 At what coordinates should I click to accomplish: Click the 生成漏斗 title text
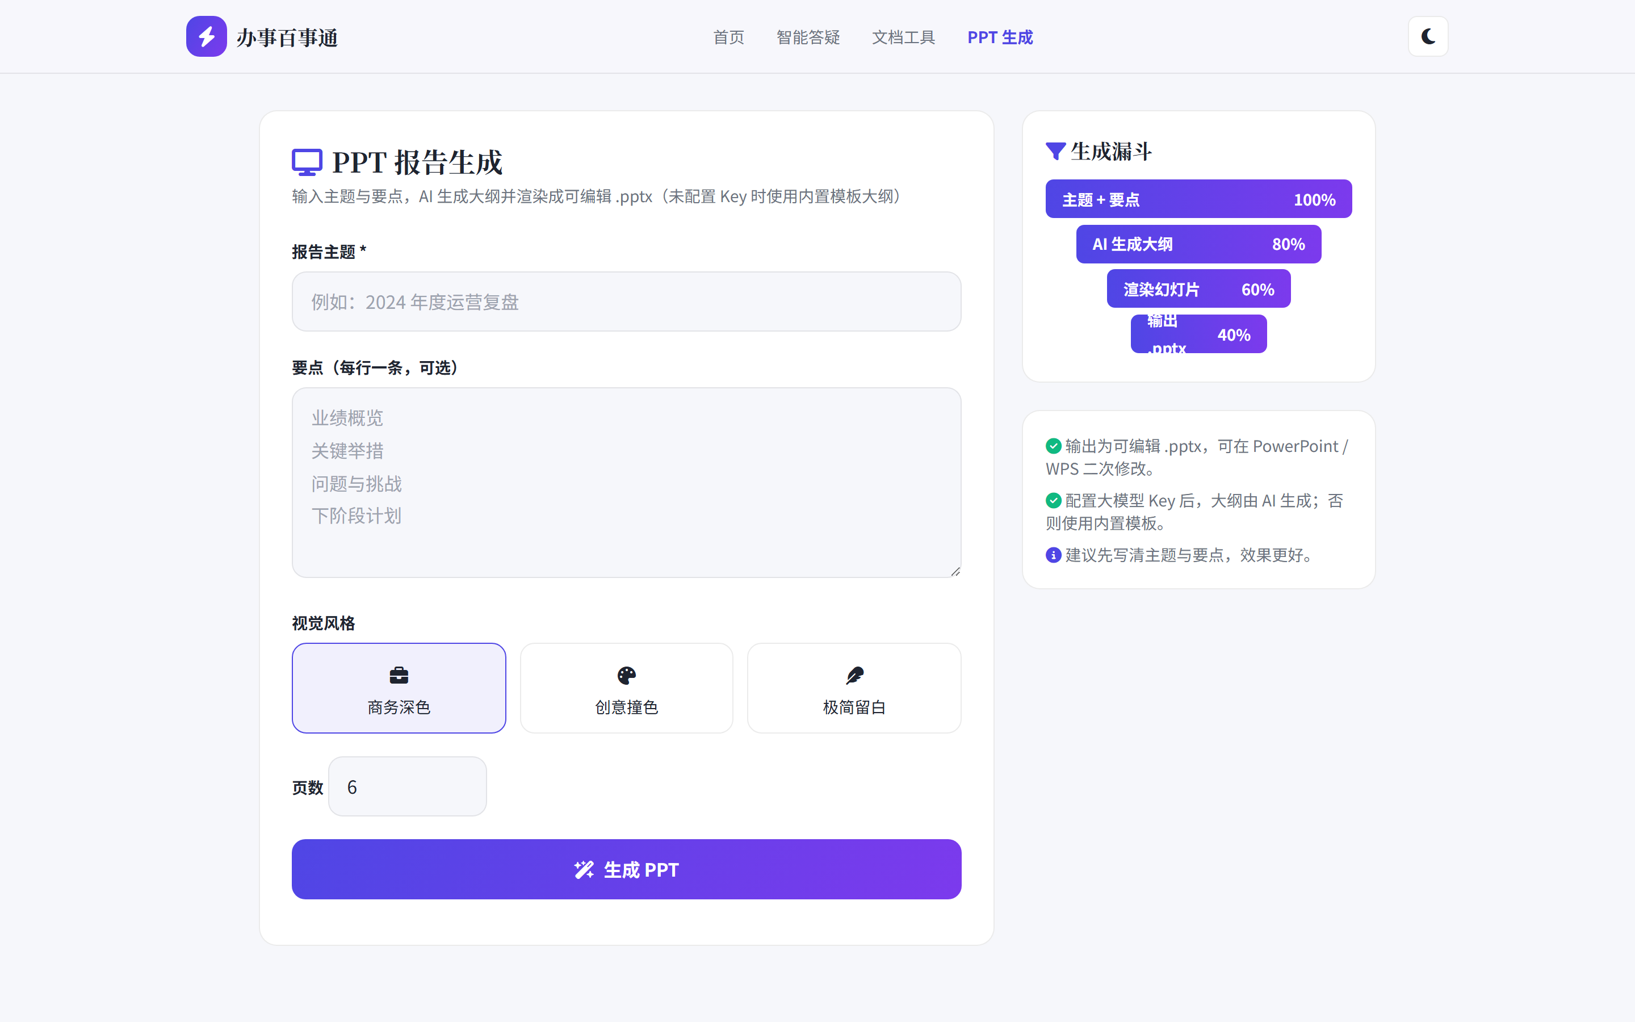pyautogui.click(x=1112, y=152)
